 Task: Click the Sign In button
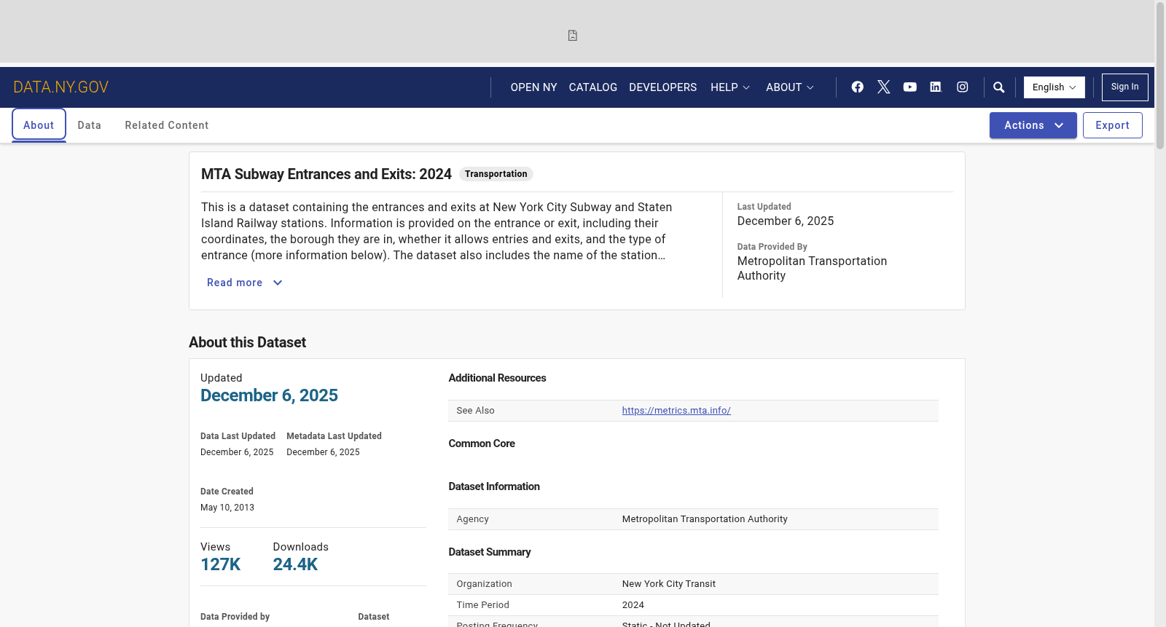tap(1125, 87)
